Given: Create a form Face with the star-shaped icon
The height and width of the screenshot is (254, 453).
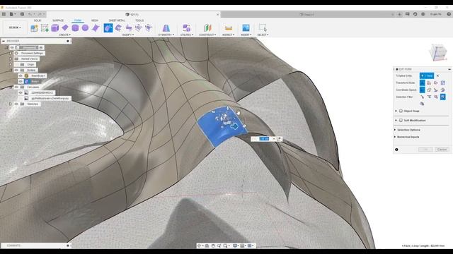Looking at the screenshot, I should click(x=96, y=28).
